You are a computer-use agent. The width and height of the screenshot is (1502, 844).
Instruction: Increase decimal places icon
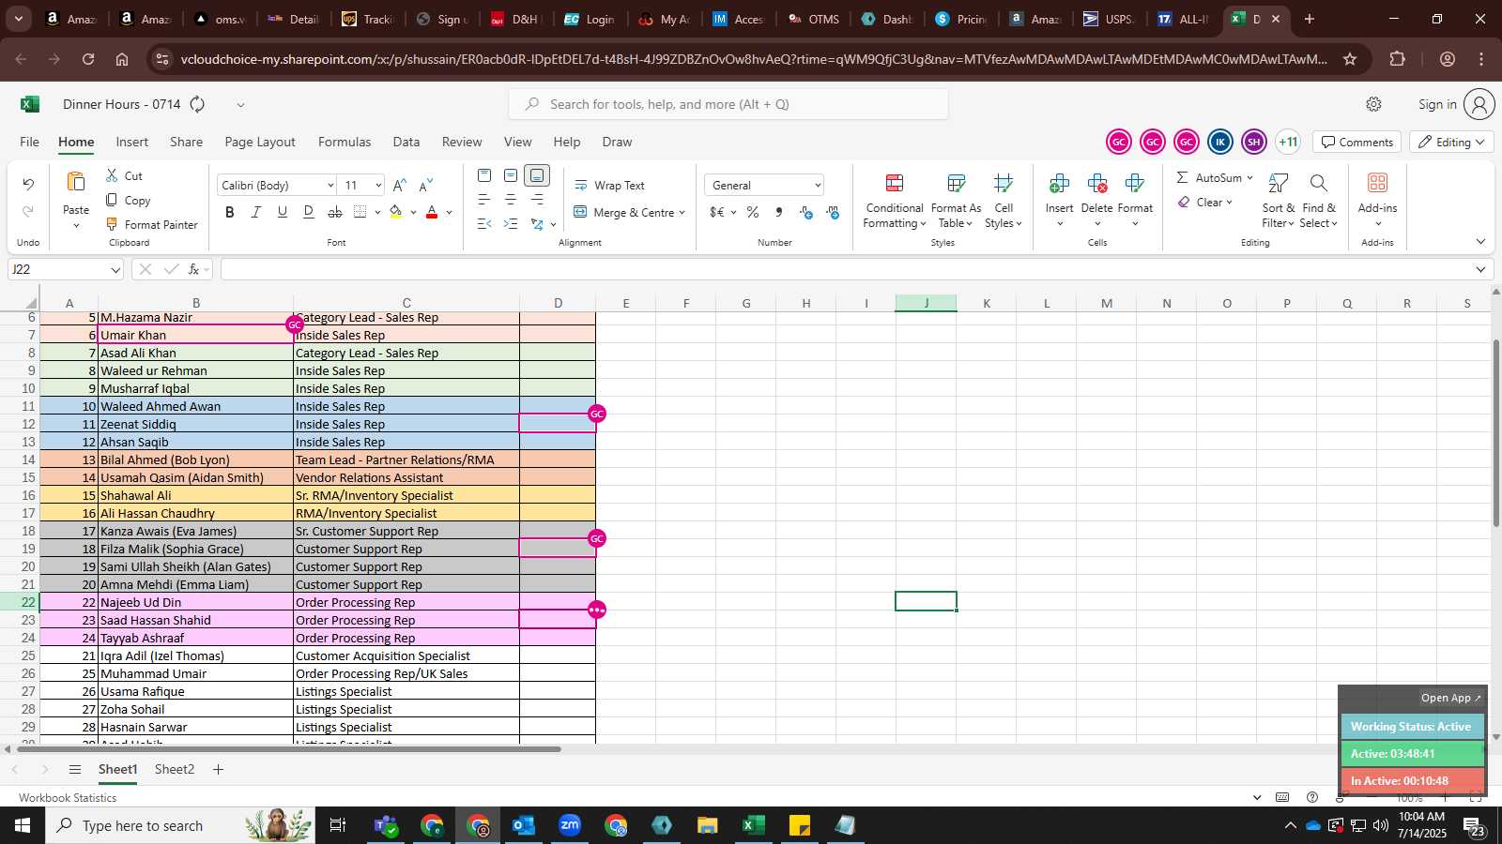pyautogui.click(x=806, y=213)
